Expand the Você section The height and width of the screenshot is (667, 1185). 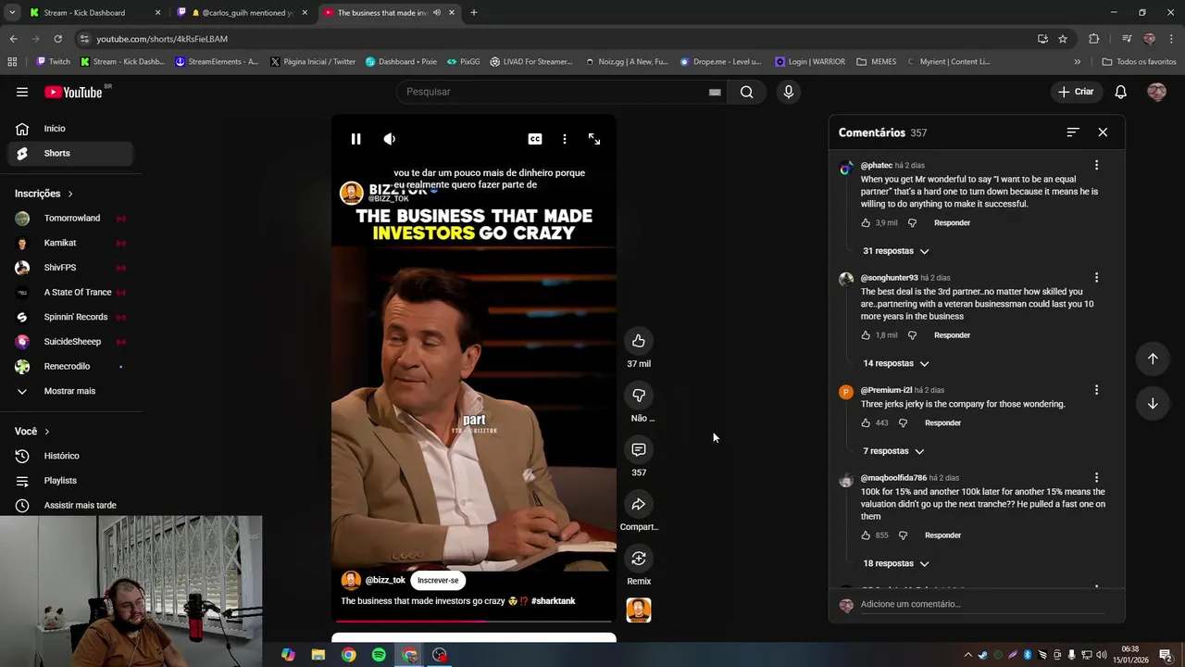pyautogui.click(x=32, y=432)
